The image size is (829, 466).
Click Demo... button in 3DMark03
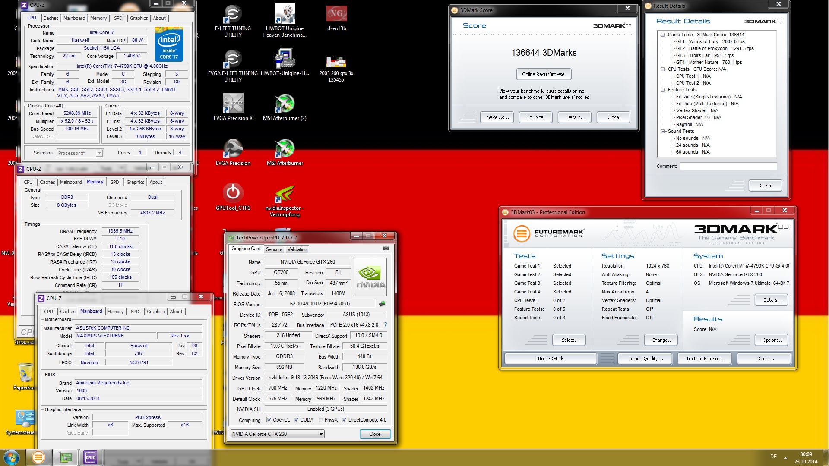point(765,359)
